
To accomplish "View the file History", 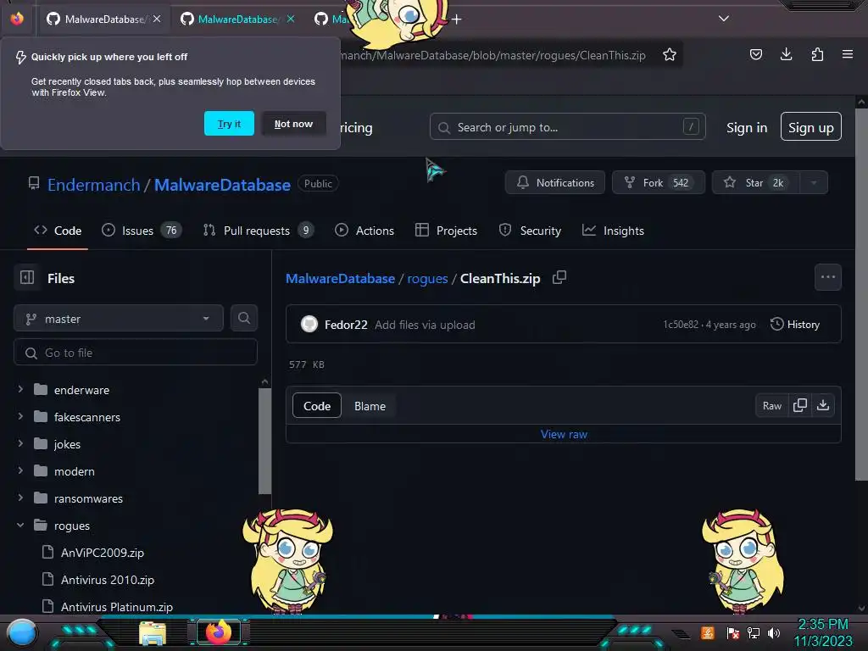I will click(x=795, y=325).
